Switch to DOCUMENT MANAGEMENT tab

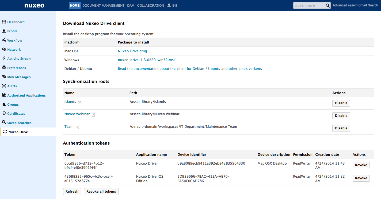tap(103, 5)
